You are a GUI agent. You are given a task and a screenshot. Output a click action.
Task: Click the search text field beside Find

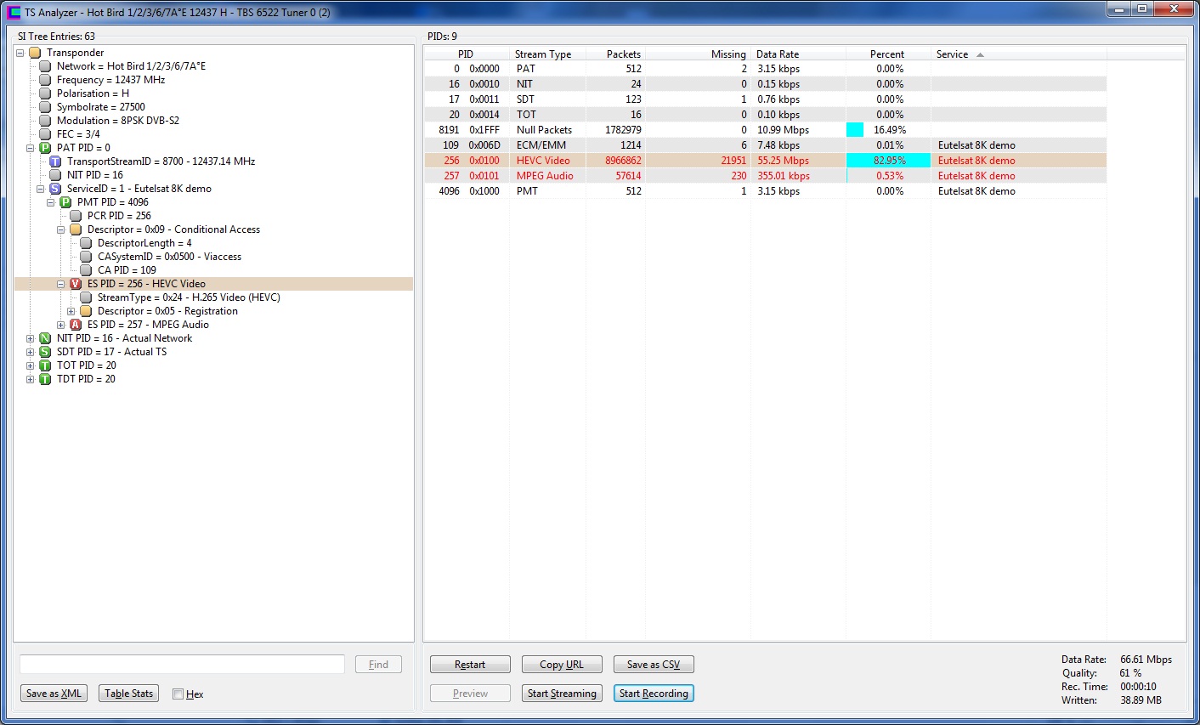(x=182, y=665)
